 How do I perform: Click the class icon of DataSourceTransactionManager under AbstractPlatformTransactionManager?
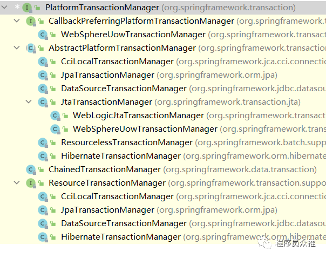click(x=43, y=89)
